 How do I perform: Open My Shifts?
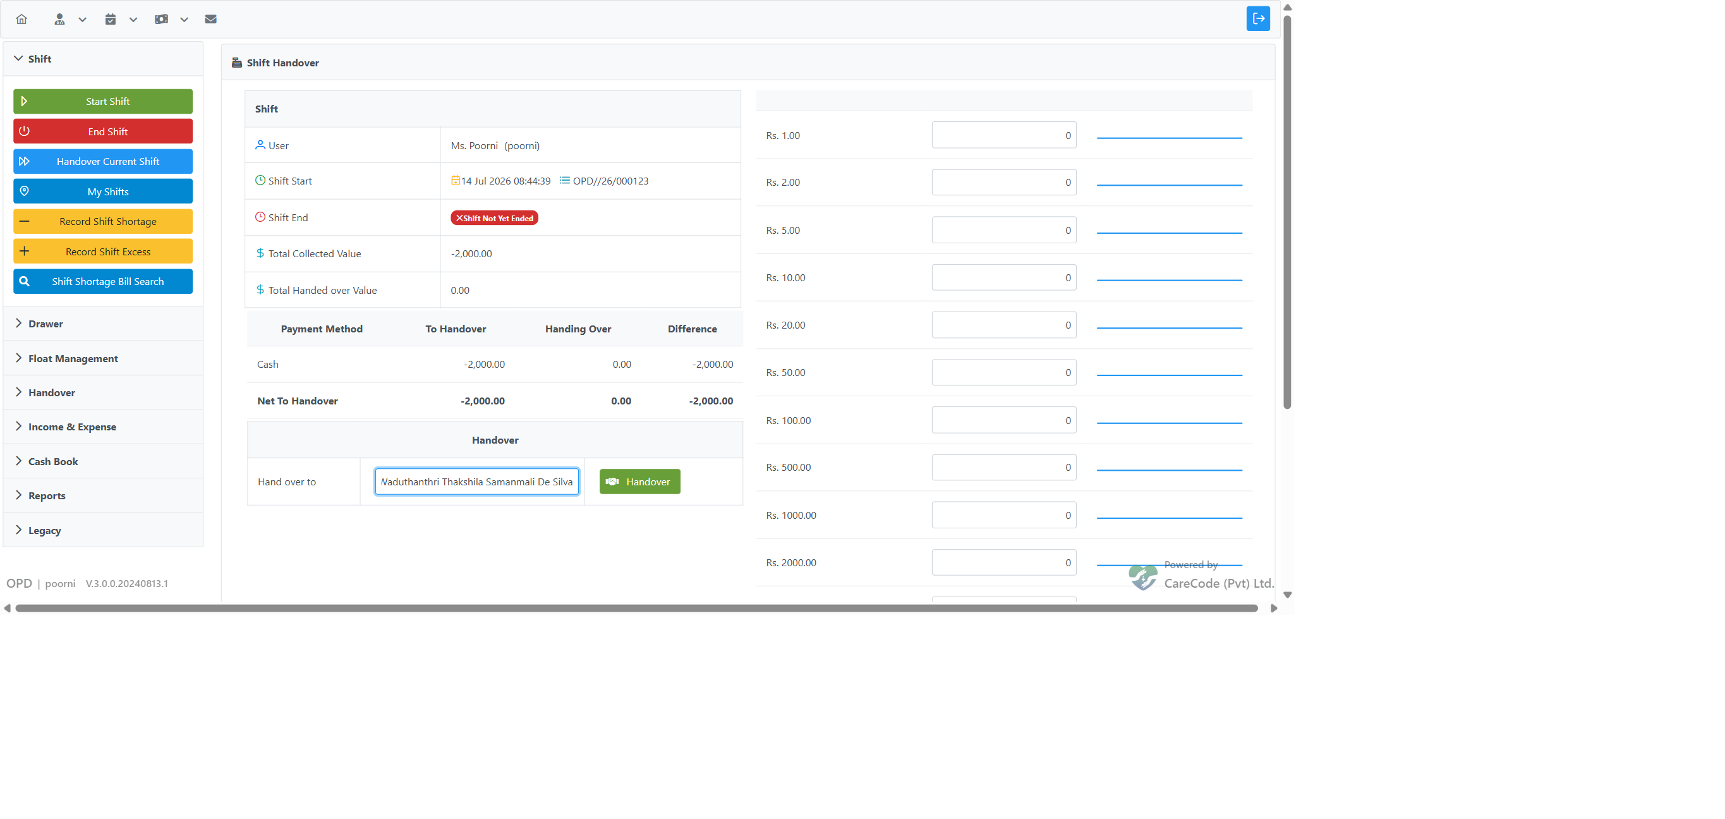(103, 191)
